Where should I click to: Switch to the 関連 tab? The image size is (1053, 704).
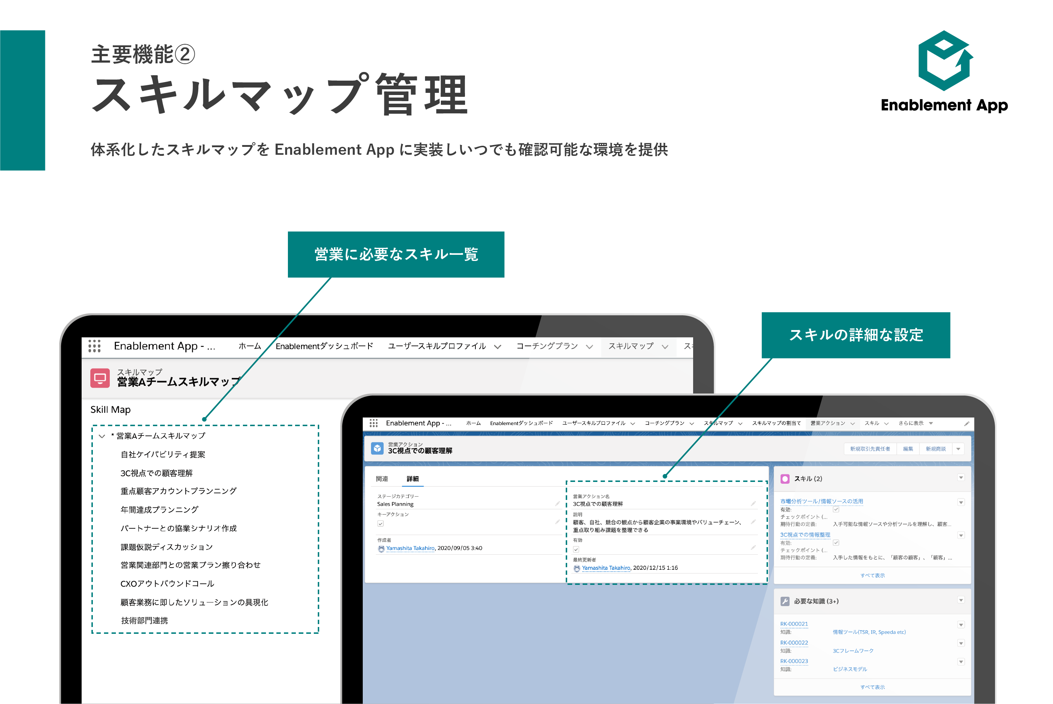[382, 479]
